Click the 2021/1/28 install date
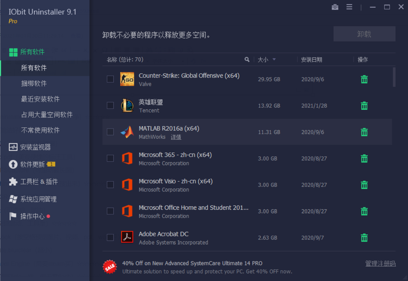 [314, 106]
